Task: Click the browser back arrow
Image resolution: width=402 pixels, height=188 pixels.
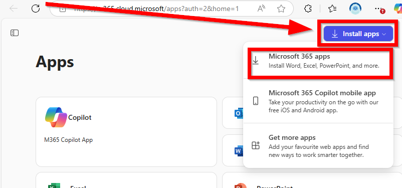Action: coord(14,9)
